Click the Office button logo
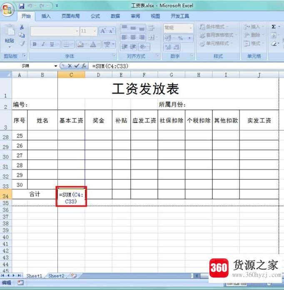 pos(7,9)
